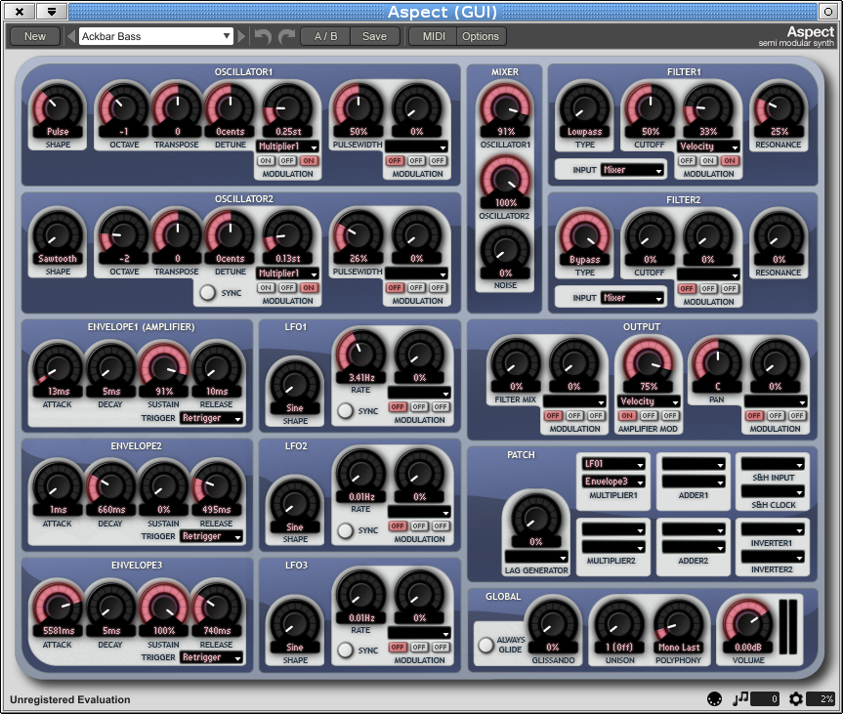
Task: Open the gear settings icon in status bar
Action: tap(796, 698)
